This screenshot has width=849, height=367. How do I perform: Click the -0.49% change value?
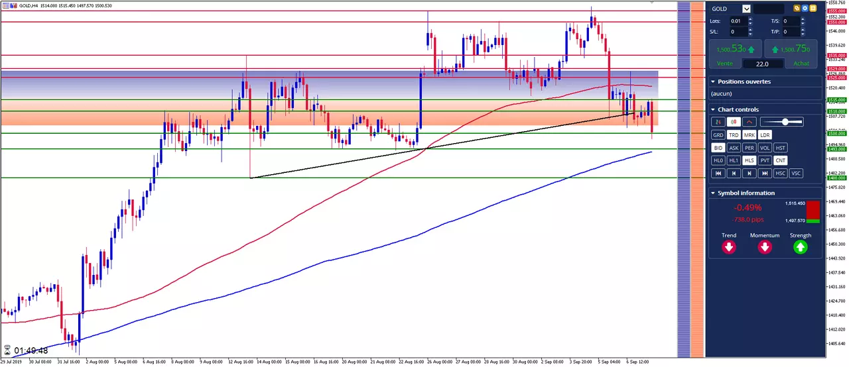746,207
